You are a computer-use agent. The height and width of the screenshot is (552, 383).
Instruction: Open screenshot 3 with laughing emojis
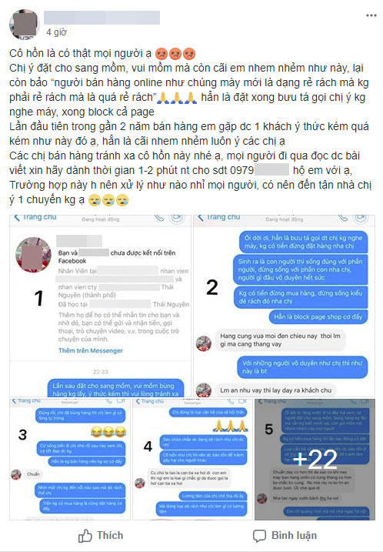coord(70,460)
